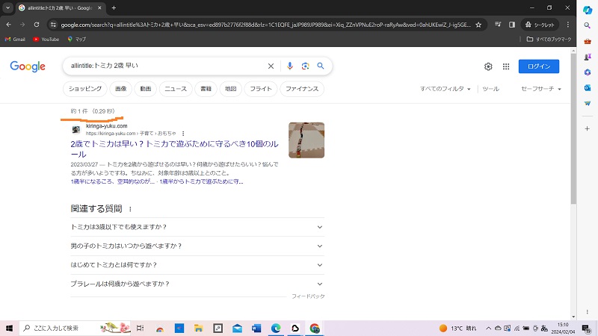This screenshot has height=336, width=598.
Task: Go back to previous page
Action: click(x=9, y=25)
